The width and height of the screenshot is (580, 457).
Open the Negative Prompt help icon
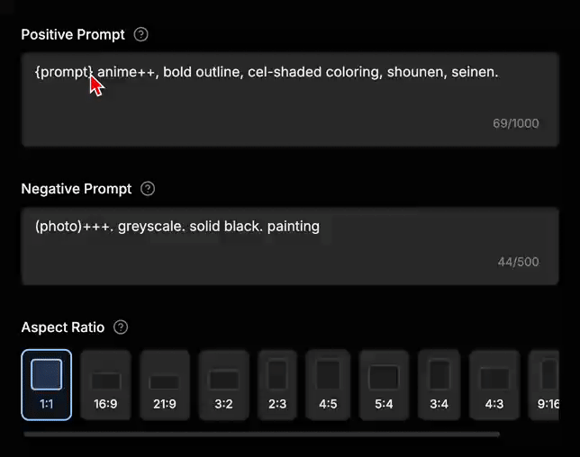click(x=148, y=189)
